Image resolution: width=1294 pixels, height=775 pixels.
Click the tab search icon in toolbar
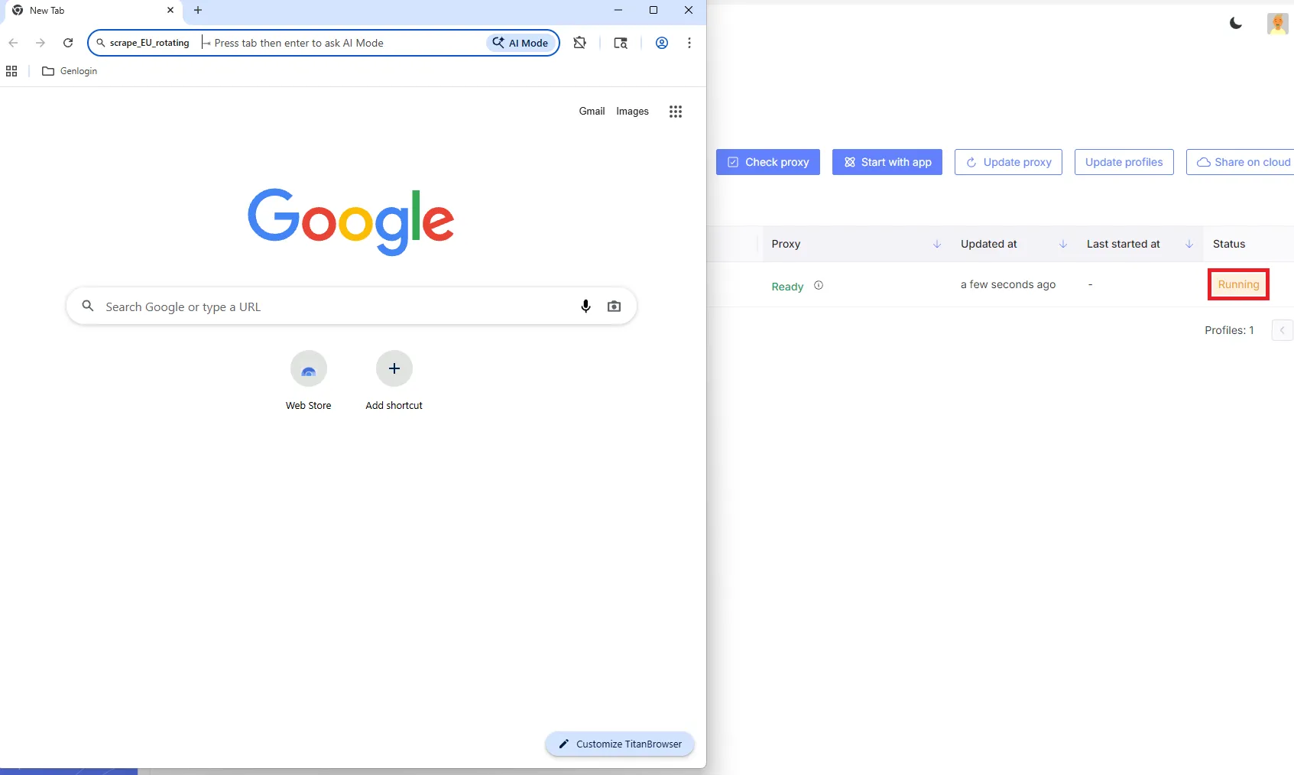[x=621, y=43]
